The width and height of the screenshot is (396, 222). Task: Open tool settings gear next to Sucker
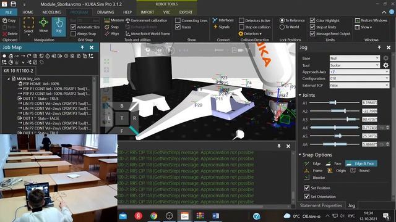pos(385,65)
